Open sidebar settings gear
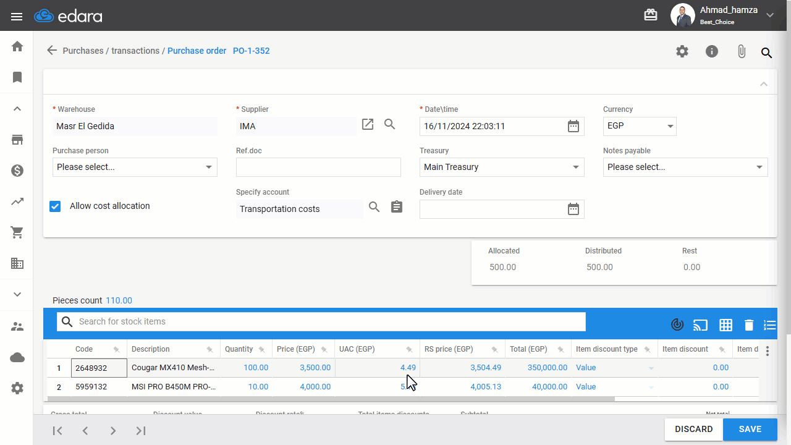The image size is (791, 445). pyautogui.click(x=17, y=388)
